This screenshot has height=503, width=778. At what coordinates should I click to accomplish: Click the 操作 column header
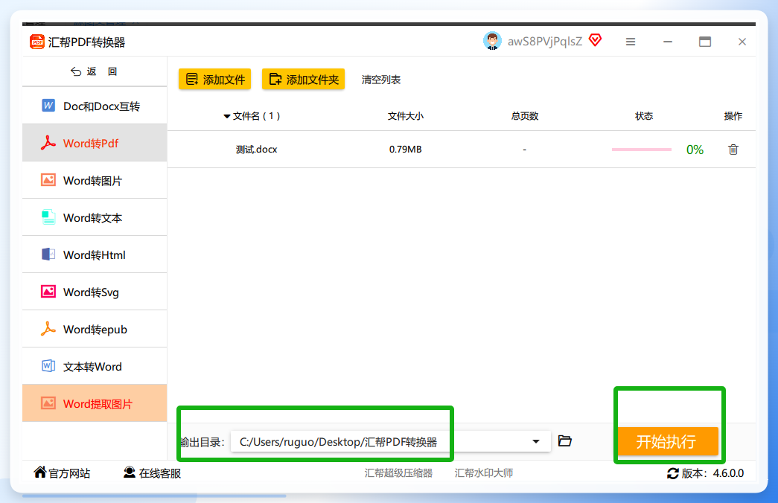[733, 116]
